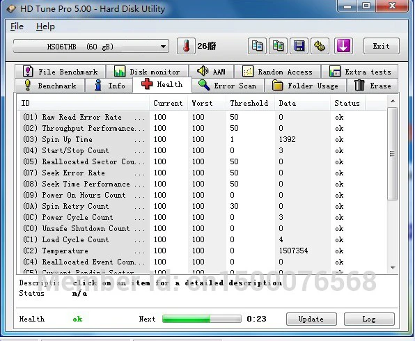Switch to the Erase tab

(373, 86)
